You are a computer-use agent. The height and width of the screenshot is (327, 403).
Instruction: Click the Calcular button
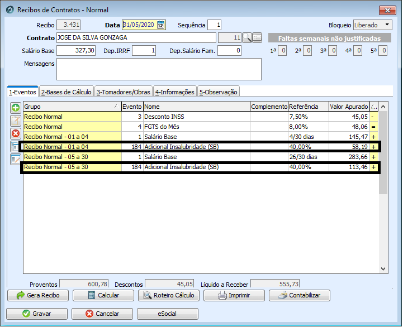point(103,295)
